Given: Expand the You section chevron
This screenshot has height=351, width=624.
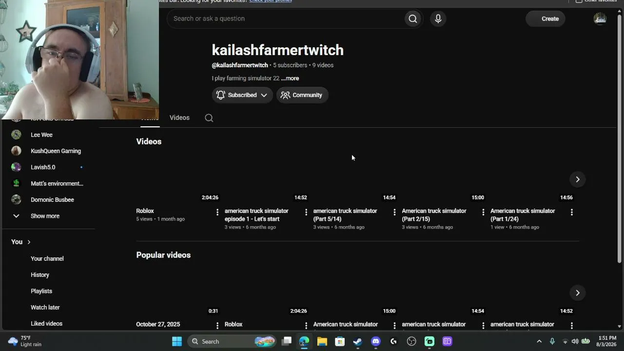Looking at the screenshot, I should [29, 242].
